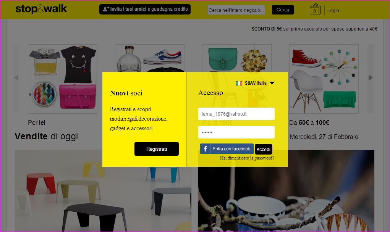This screenshot has height=232, width=390.
Task: Show previous carousel items with left arrow
Action: click(16, 78)
